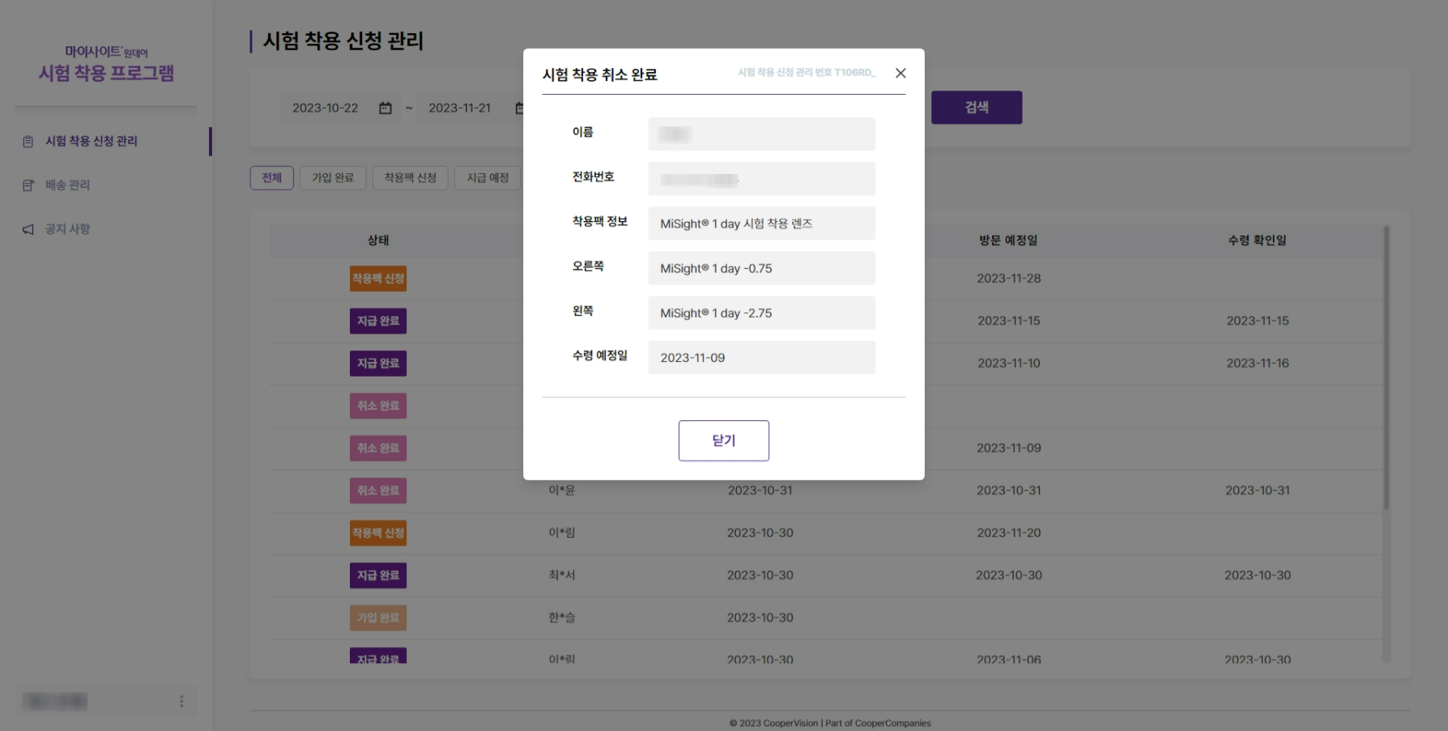This screenshot has height=731, width=1448.
Task: Click the 배송 관리 sidebar icon
Action: click(x=28, y=185)
